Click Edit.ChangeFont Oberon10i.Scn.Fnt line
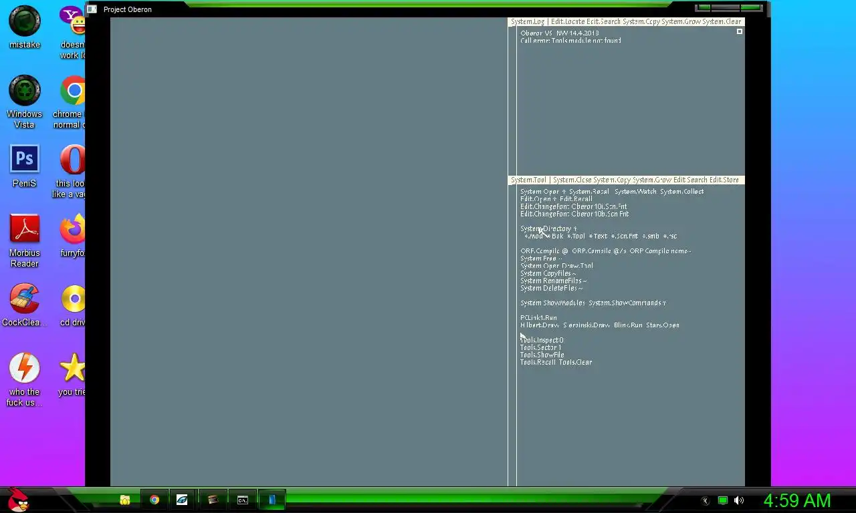 [574, 206]
